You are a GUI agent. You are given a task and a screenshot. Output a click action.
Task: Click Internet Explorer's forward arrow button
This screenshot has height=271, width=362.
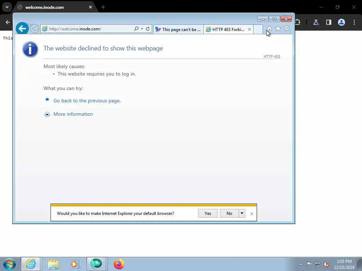point(34,29)
